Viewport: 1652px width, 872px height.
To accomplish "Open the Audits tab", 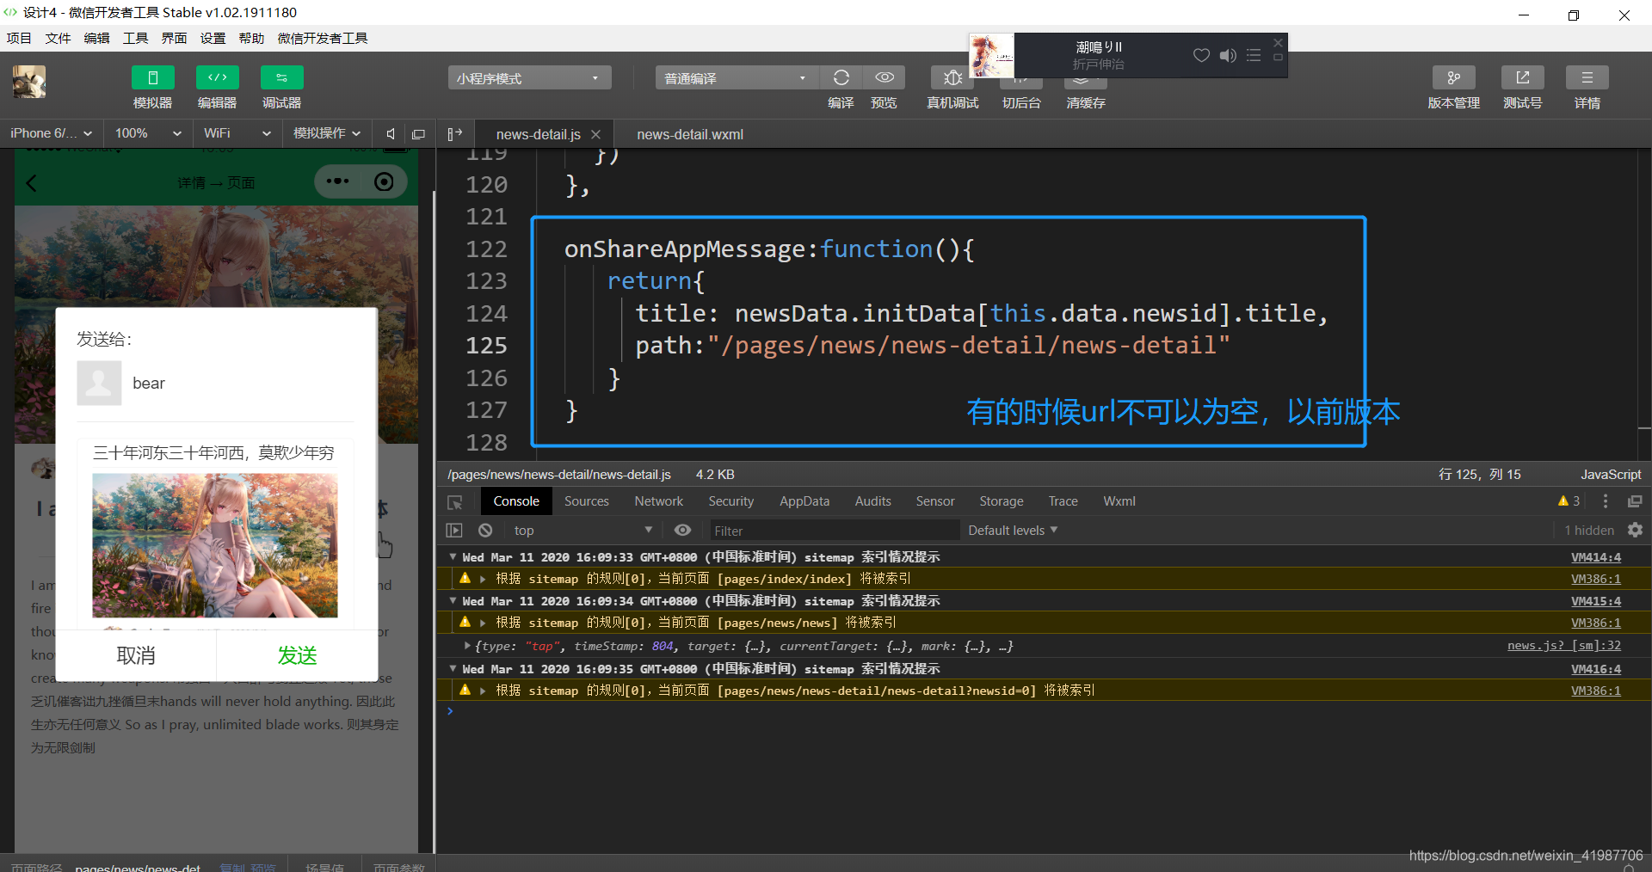I will click(x=872, y=501).
